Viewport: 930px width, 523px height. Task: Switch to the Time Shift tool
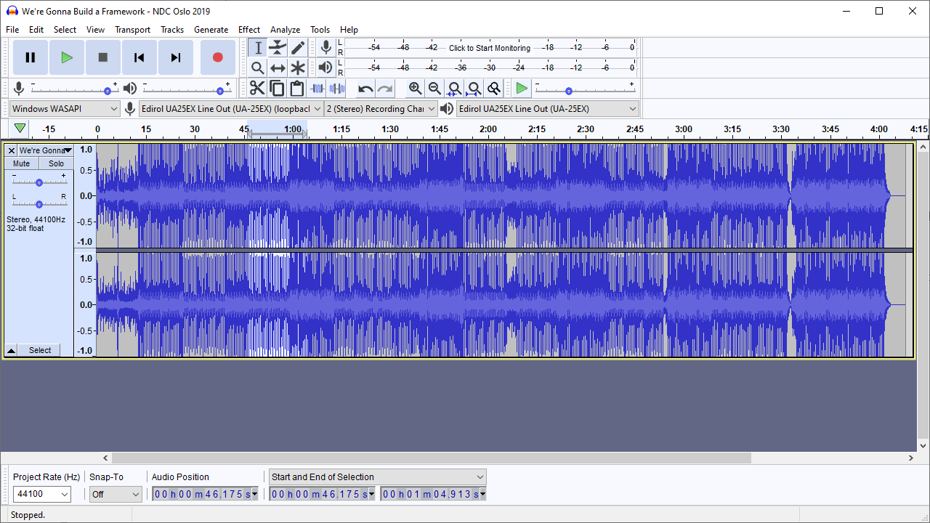pos(278,68)
